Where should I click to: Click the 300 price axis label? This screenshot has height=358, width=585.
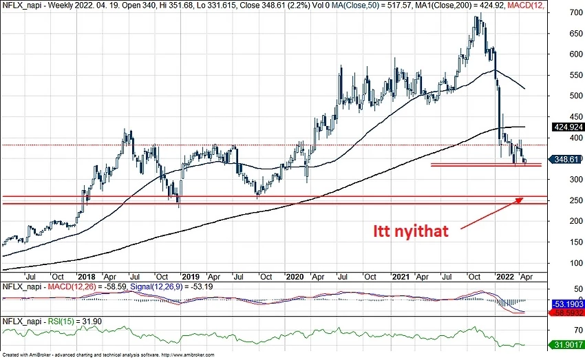(576, 180)
